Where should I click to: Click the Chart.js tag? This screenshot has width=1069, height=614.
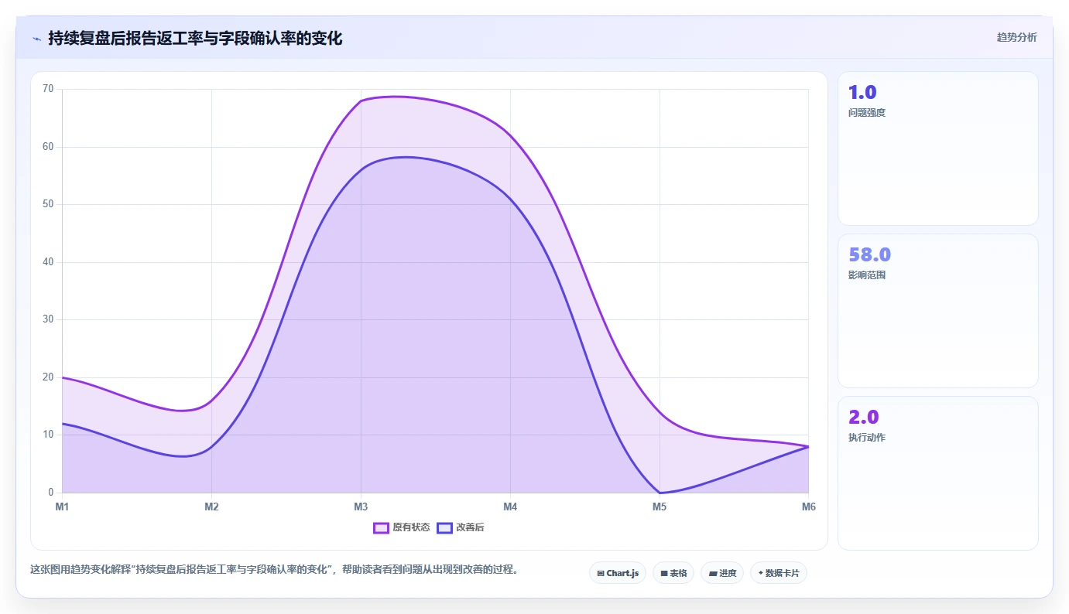618,573
